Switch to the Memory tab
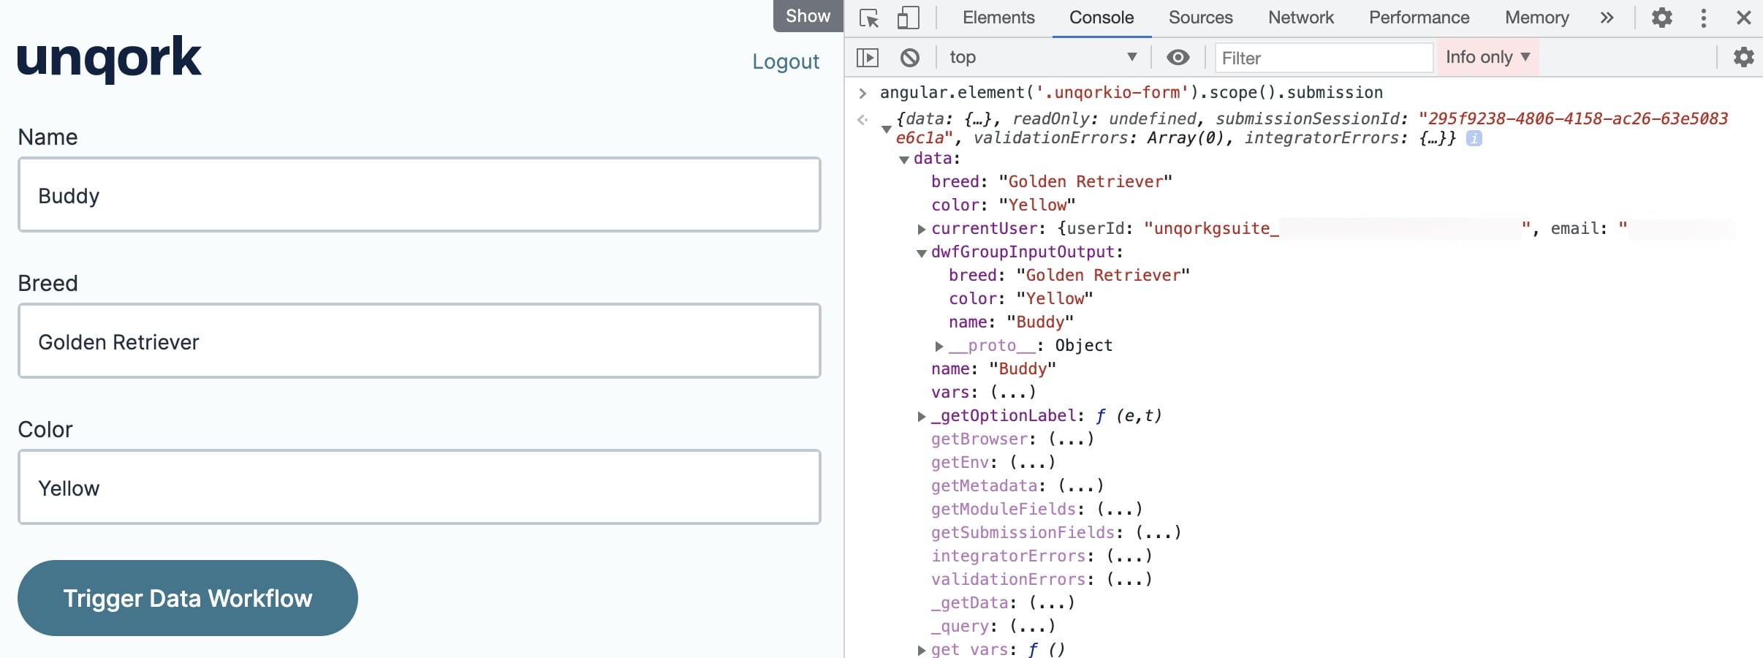The height and width of the screenshot is (658, 1763). (x=1536, y=18)
